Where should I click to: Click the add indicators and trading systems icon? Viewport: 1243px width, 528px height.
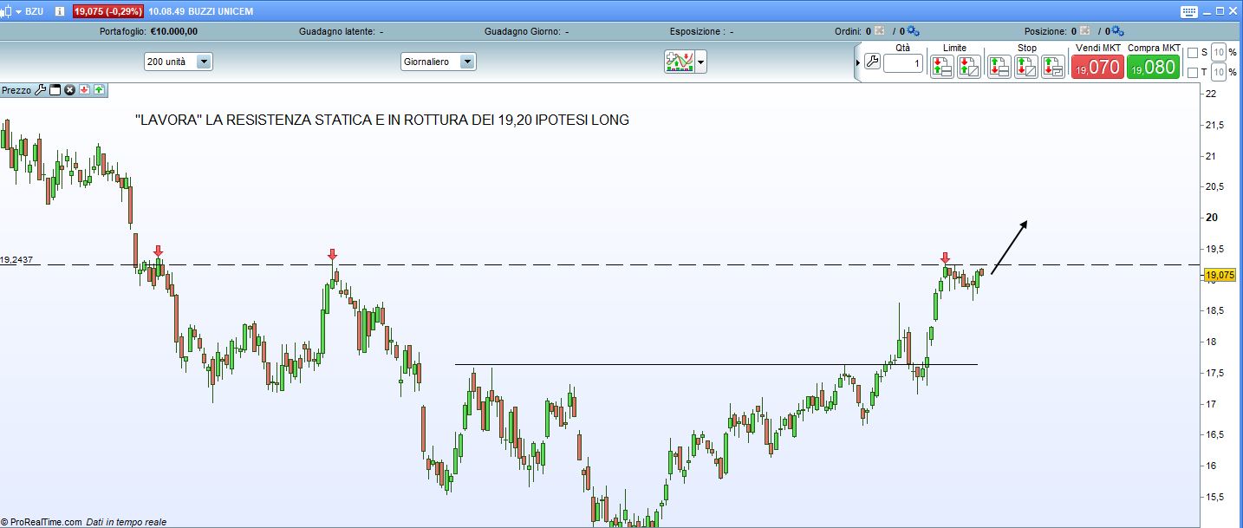click(679, 62)
